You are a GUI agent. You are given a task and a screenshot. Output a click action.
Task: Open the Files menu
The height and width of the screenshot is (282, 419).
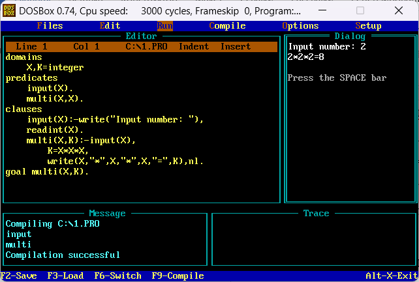50,26
